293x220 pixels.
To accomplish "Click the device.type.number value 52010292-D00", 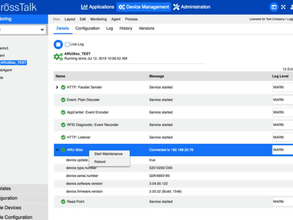I will coord(161,168).
